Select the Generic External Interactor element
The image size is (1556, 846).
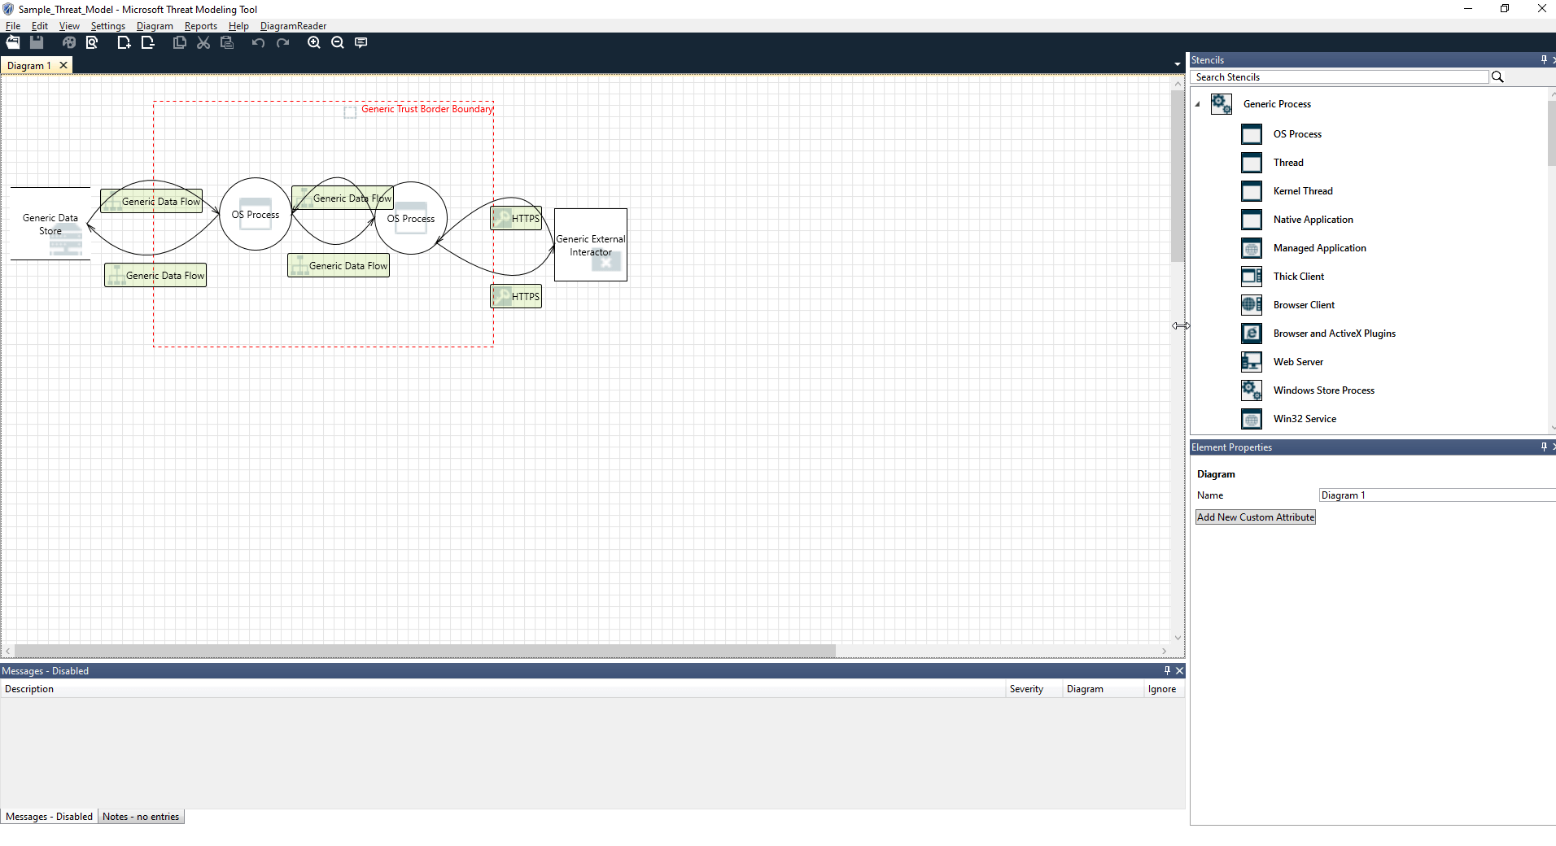[x=591, y=245]
